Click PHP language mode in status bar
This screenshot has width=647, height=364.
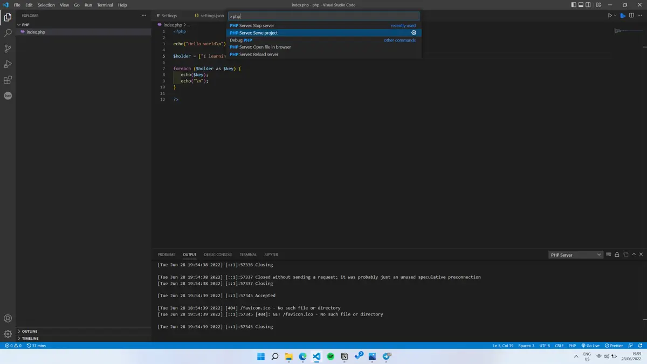[572, 346]
